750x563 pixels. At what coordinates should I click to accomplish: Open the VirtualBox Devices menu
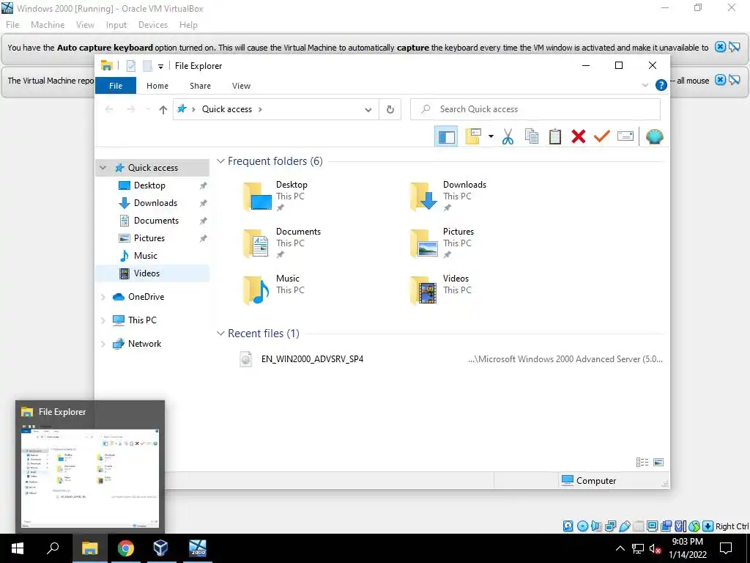tap(153, 25)
